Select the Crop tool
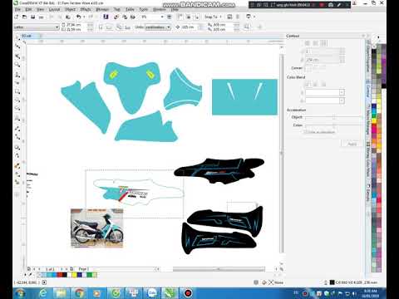 [x=17, y=56]
